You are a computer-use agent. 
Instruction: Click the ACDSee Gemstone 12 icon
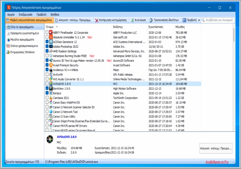tap(51, 42)
